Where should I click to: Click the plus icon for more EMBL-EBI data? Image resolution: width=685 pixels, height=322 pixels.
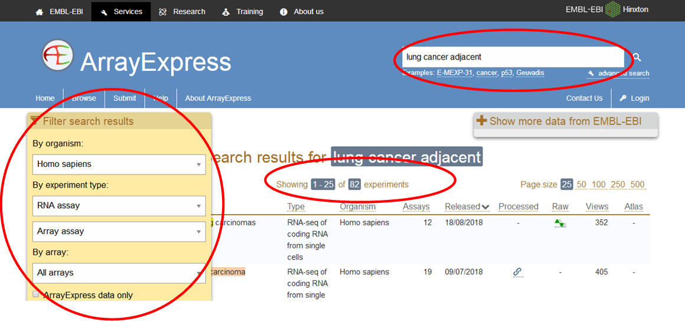(x=482, y=121)
